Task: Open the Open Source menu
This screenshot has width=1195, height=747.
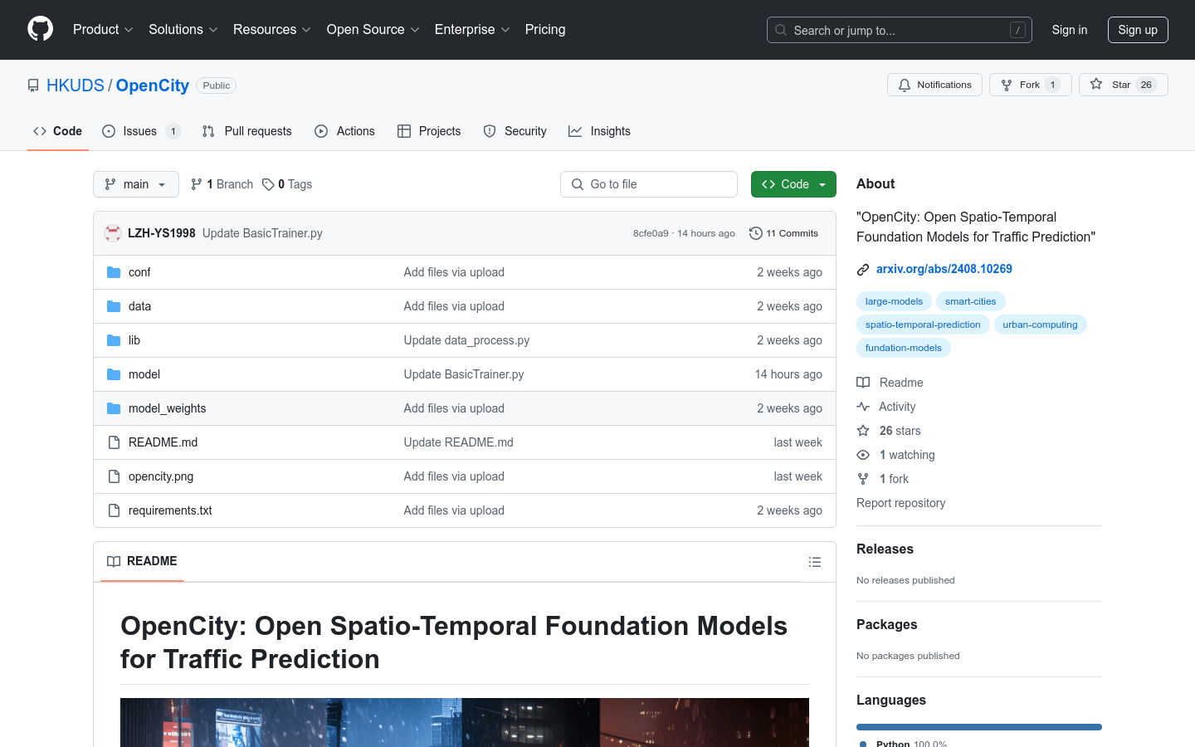Action: [x=373, y=30]
